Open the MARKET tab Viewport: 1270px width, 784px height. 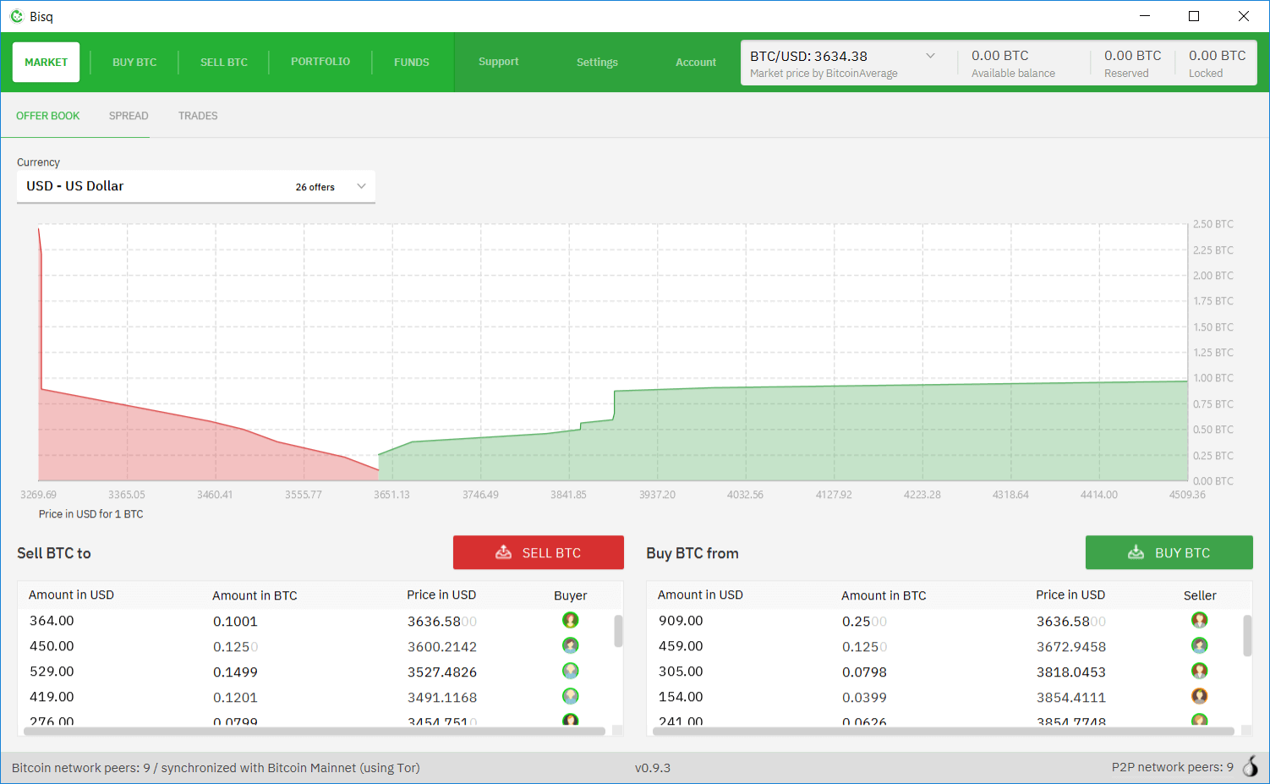[x=46, y=62]
